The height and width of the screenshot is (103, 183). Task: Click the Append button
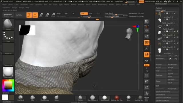[x=173, y=74]
